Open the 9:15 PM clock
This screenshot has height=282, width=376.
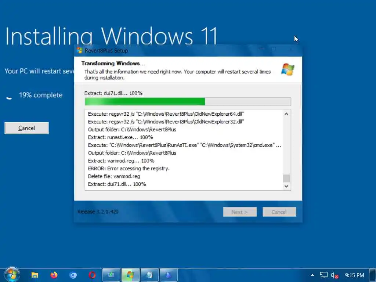[354, 275]
